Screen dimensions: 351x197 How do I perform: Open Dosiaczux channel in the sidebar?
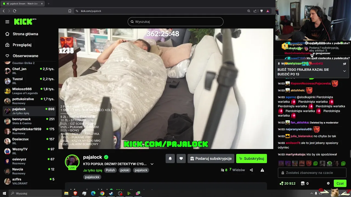[x=29, y=141]
